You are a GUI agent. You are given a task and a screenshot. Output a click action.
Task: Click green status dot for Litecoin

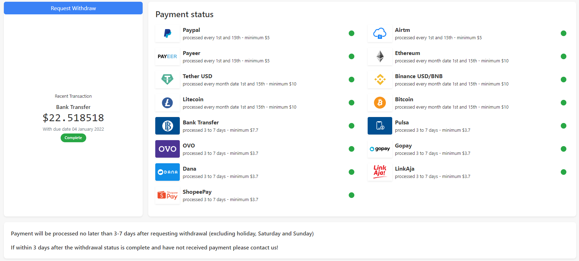(x=352, y=103)
